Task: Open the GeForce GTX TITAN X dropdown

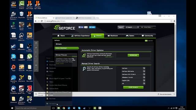Action: [x=133, y=74]
